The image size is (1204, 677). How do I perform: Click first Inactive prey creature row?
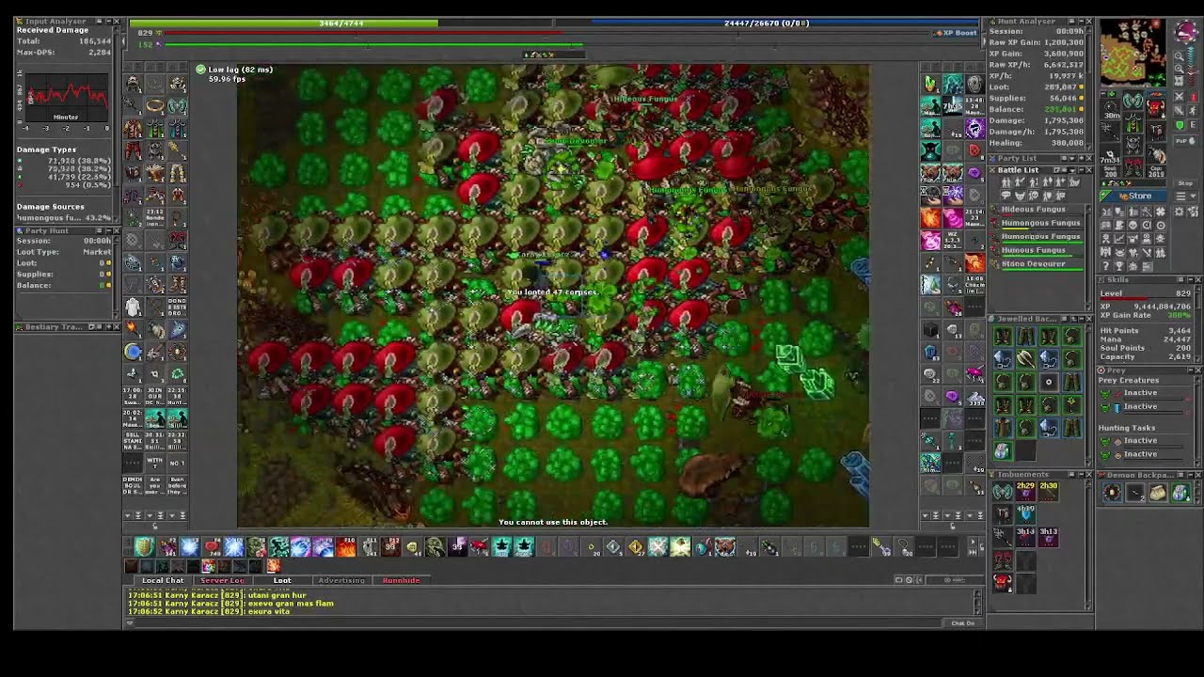coord(1145,394)
